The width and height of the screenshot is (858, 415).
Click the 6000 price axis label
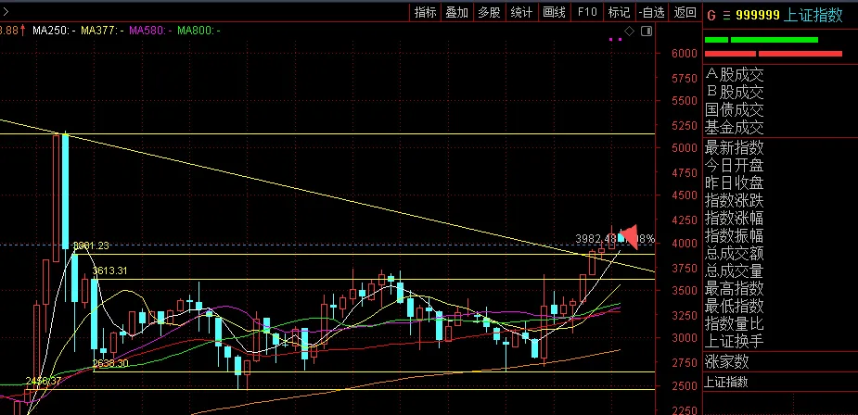click(x=684, y=53)
